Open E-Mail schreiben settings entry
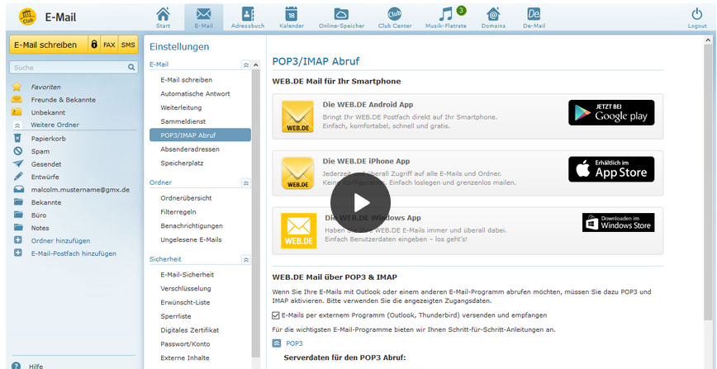Image resolution: width=717 pixels, height=369 pixels. [187, 79]
